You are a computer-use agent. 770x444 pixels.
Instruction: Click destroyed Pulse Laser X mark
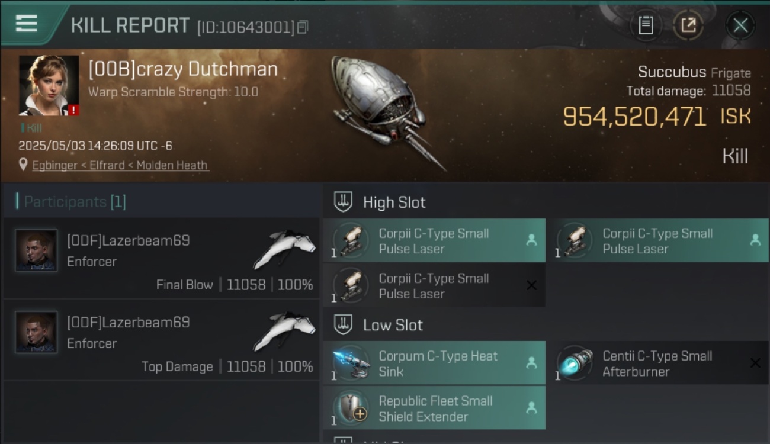[x=531, y=285]
